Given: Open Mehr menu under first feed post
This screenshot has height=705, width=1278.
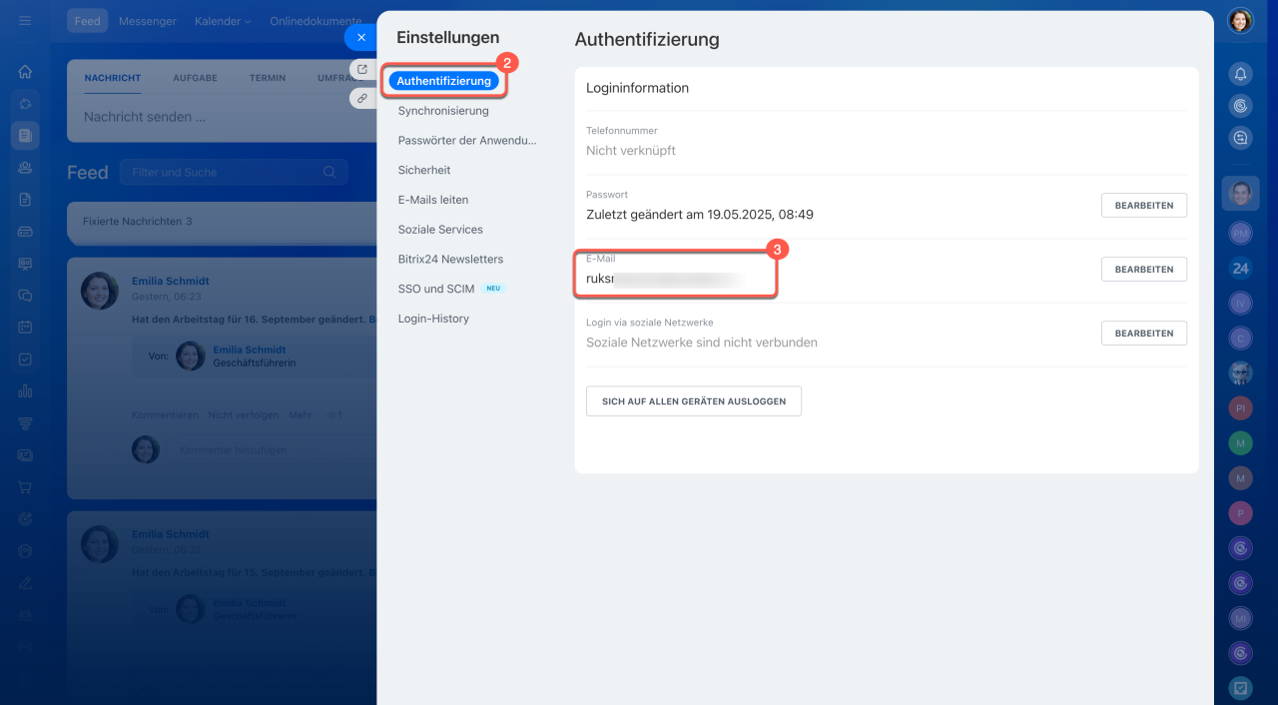Looking at the screenshot, I should coord(301,414).
